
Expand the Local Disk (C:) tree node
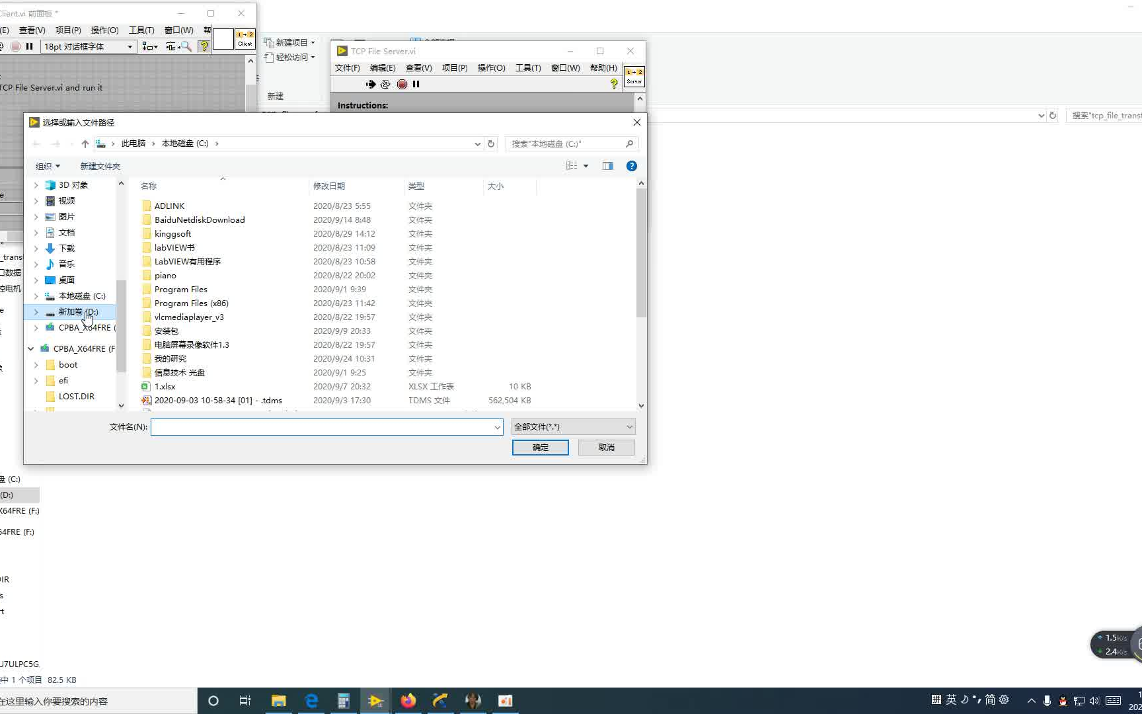coord(36,296)
